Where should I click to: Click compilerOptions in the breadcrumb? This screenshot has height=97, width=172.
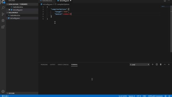click(x=63, y=4)
